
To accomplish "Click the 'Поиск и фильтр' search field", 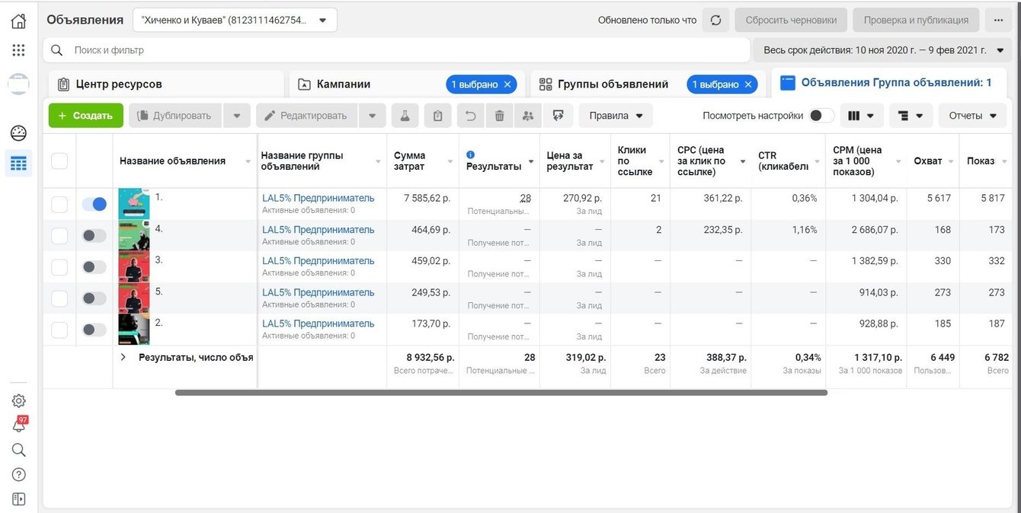I will 396,50.
